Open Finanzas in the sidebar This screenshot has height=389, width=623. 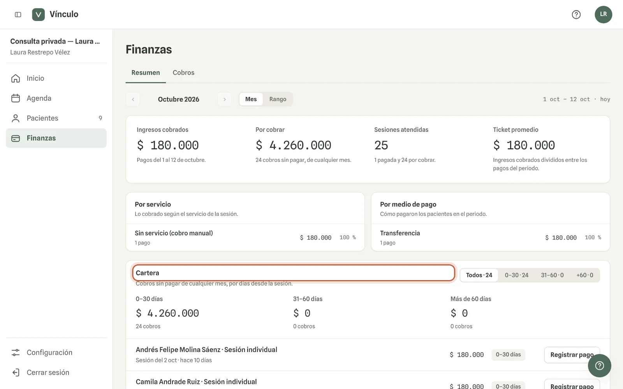point(56,138)
